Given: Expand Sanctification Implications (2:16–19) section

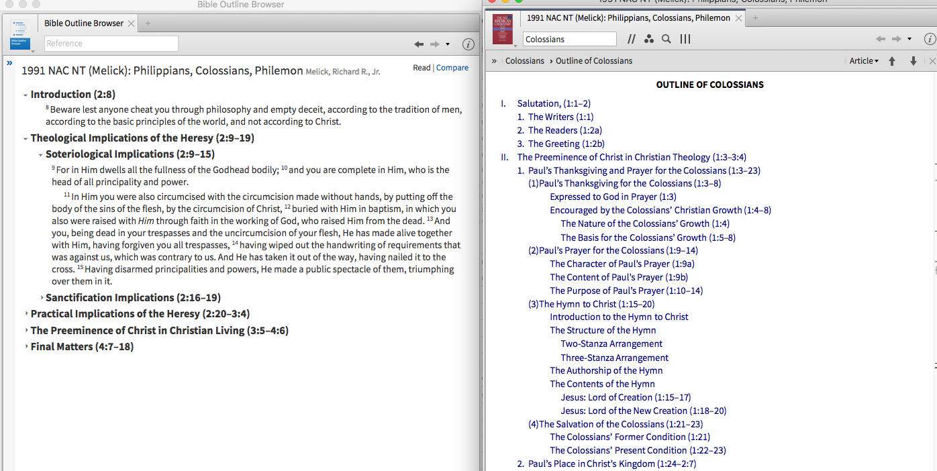Looking at the screenshot, I should [41, 298].
